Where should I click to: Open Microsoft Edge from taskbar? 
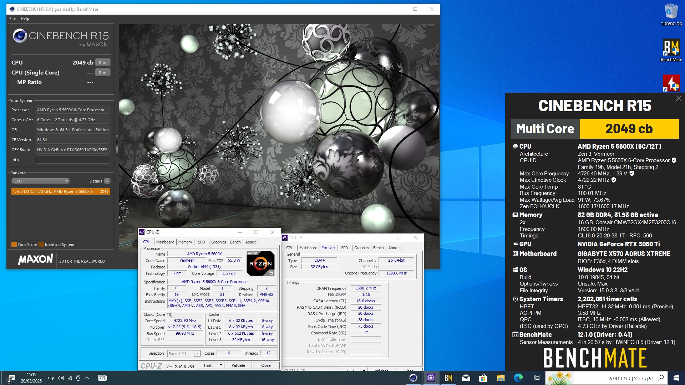click(x=518, y=378)
